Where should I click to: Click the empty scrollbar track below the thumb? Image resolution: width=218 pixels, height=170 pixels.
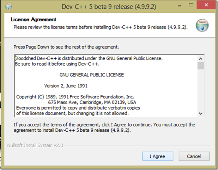click(x=200, y=91)
